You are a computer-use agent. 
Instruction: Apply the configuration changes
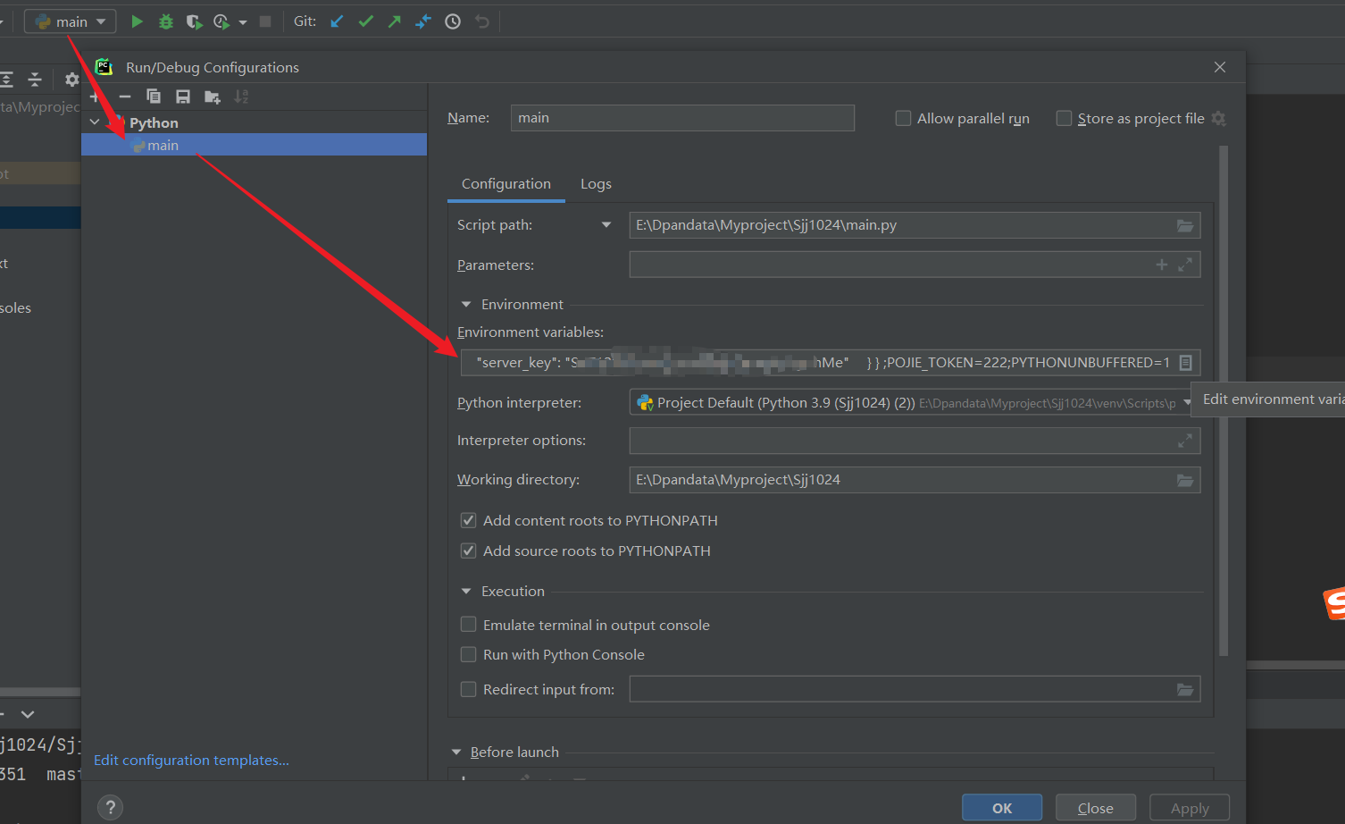[1189, 807]
